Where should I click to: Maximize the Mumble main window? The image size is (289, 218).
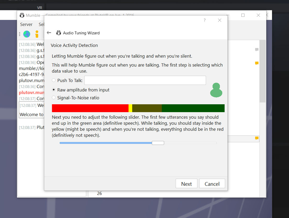[x=243, y=15]
